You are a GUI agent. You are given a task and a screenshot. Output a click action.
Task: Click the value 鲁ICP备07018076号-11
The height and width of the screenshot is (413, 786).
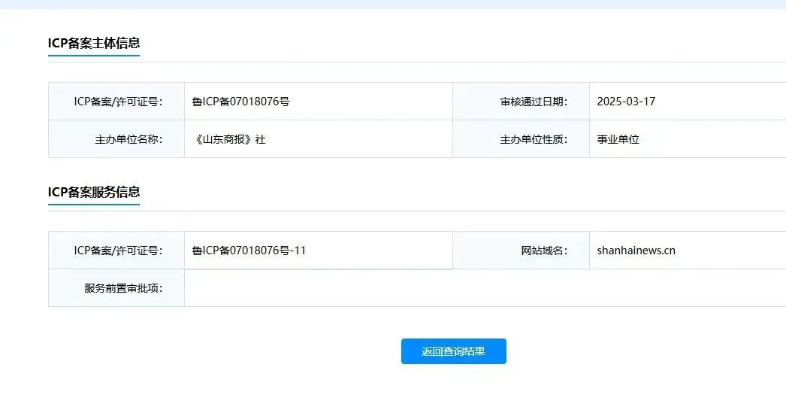(249, 251)
